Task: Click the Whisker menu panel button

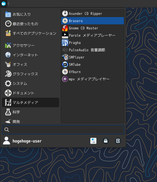Action: (x=4, y=4)
